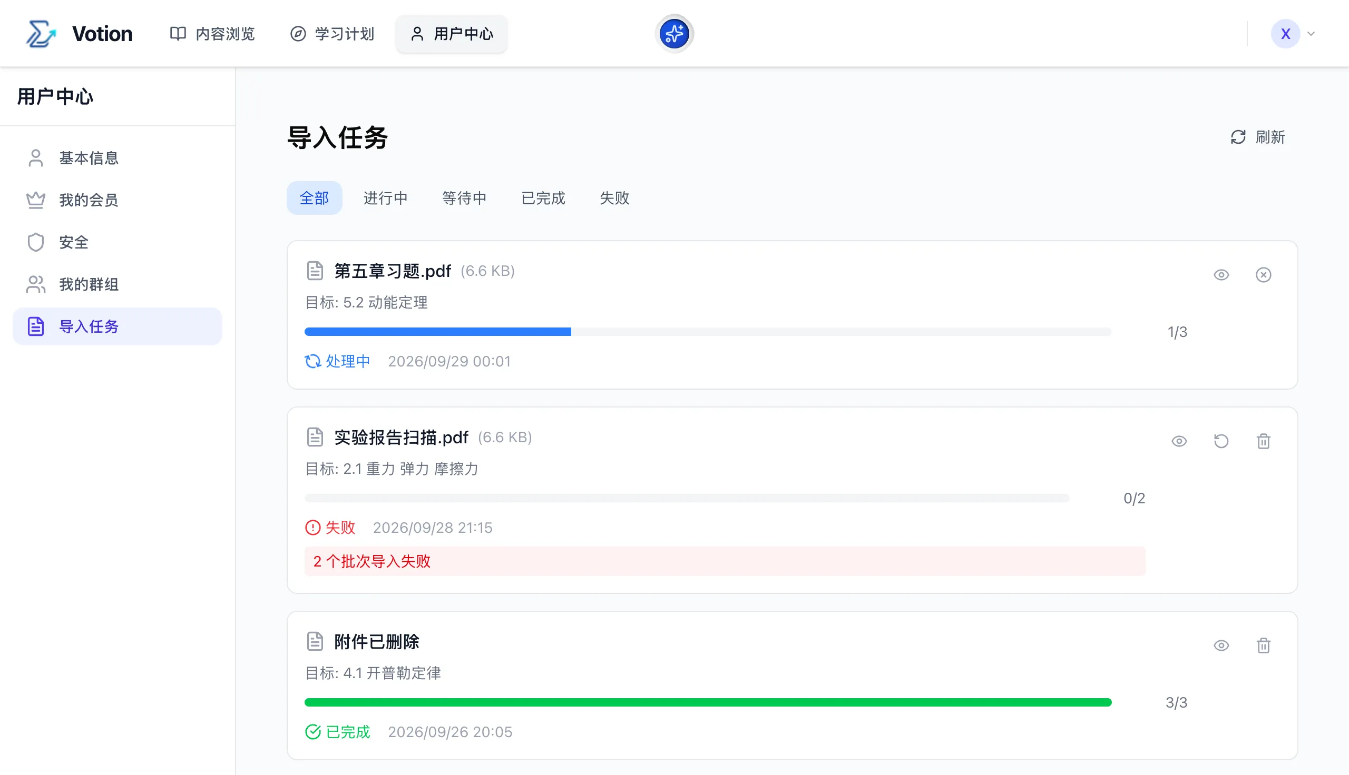Viewport: 1349px width, 775px height.
Task: Click the 3/3 progress count
Action: [1177, 703]
